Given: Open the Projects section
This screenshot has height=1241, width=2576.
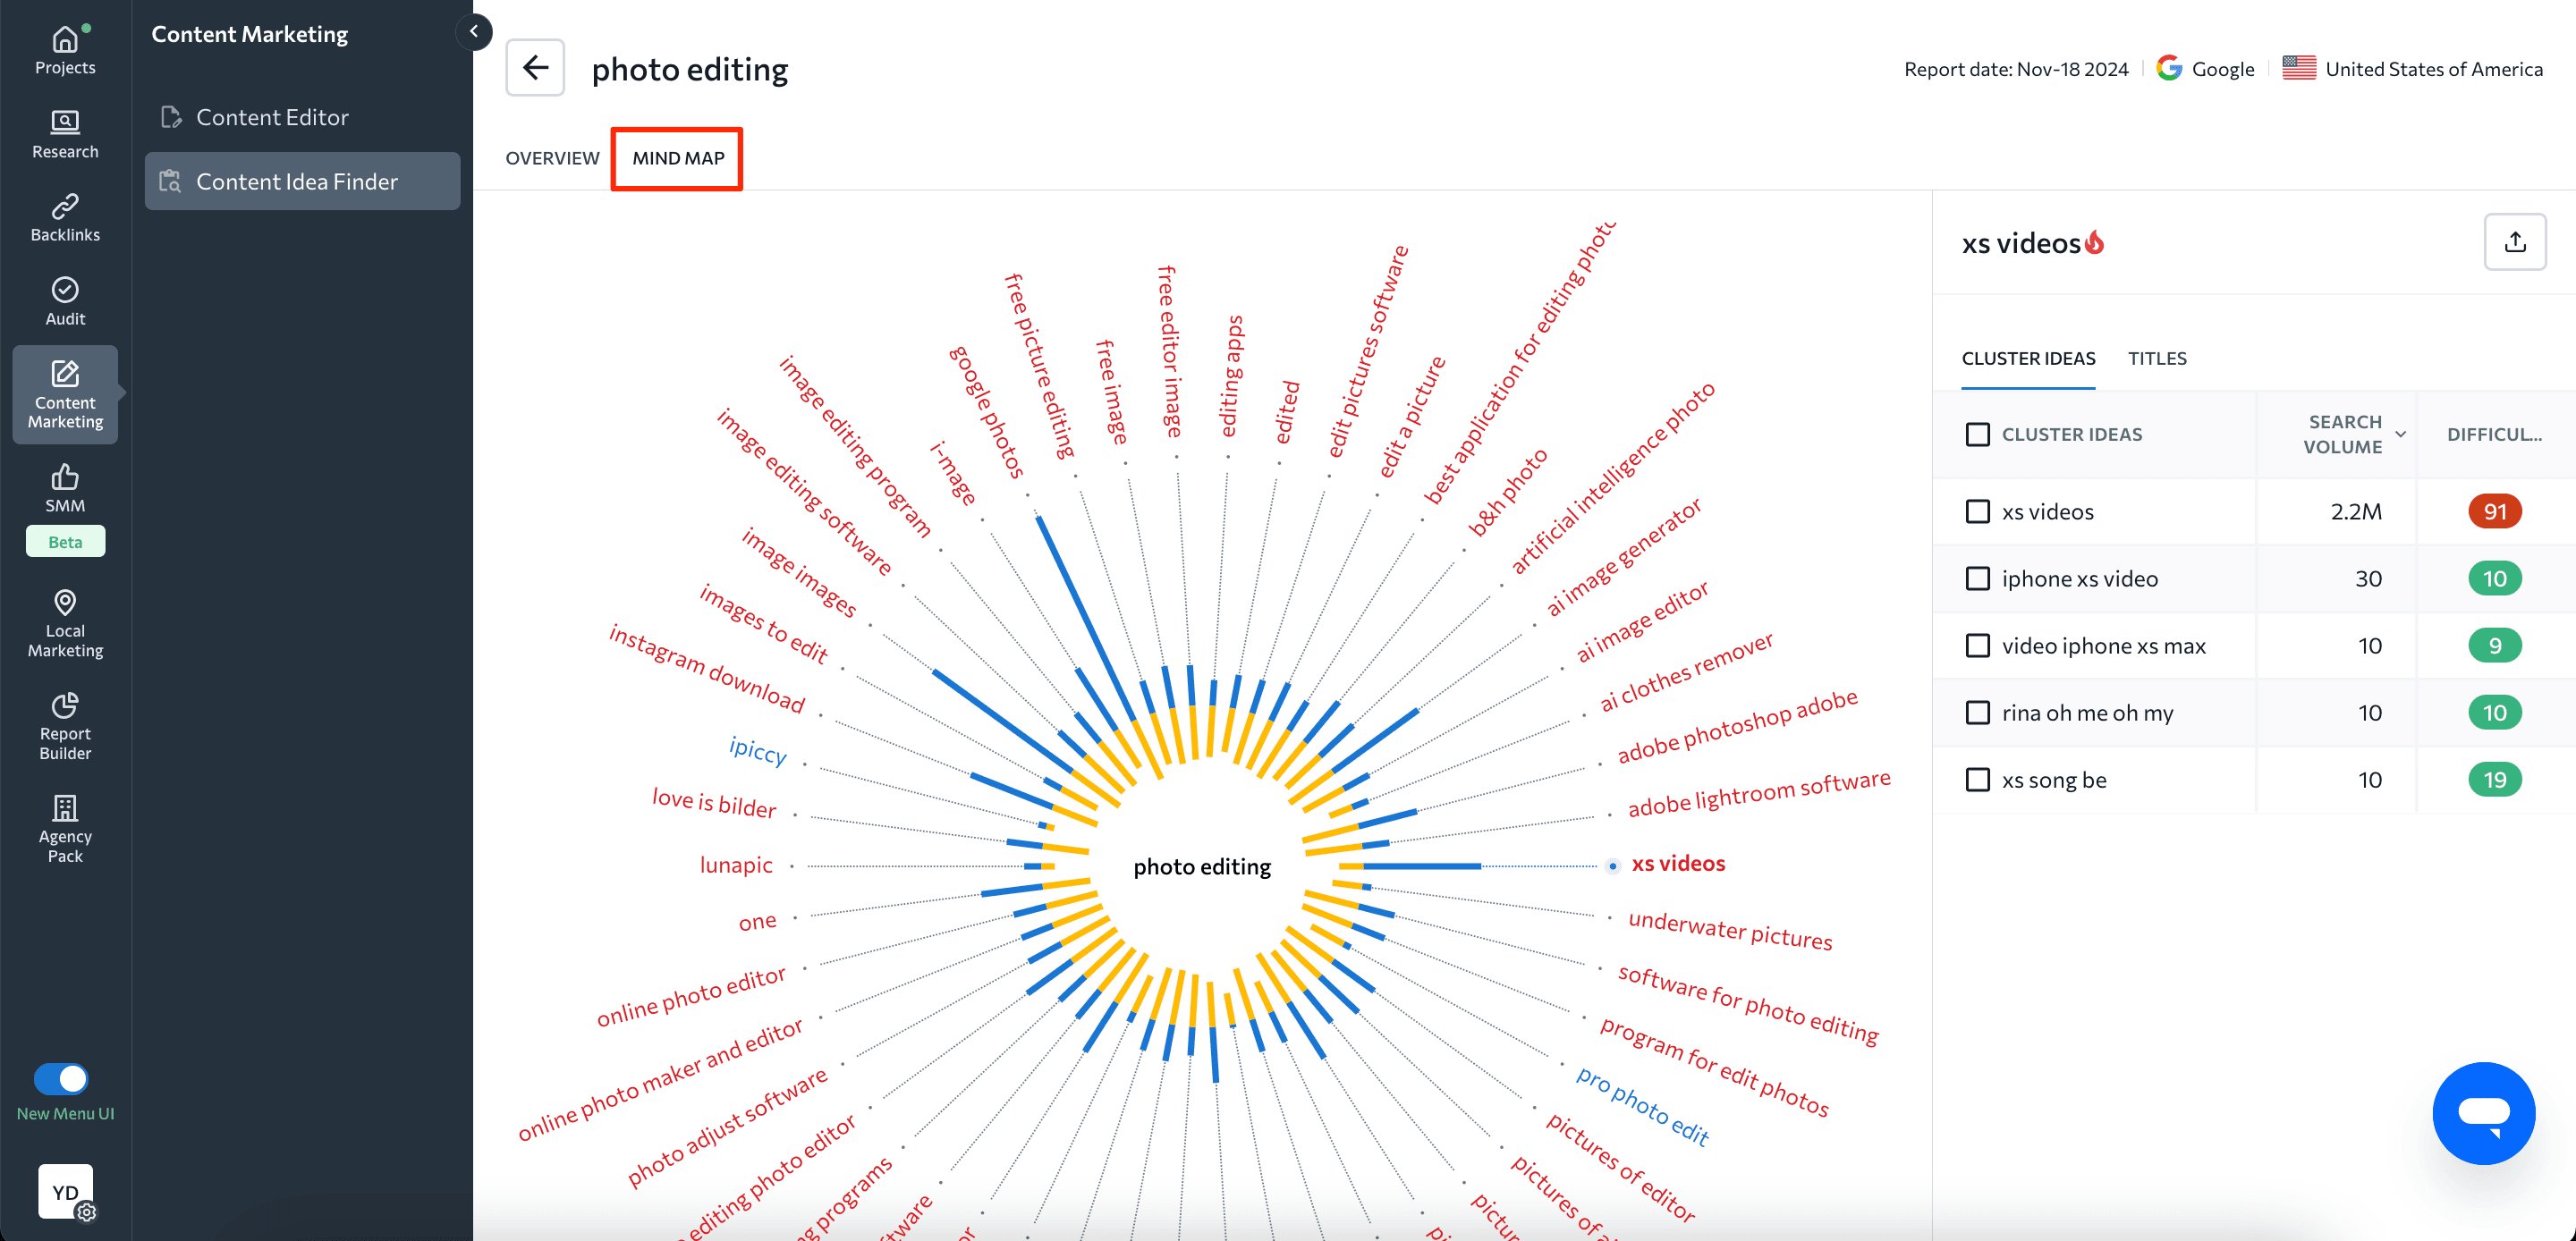Looking at the screenshot, I should [x=64, y=47].
